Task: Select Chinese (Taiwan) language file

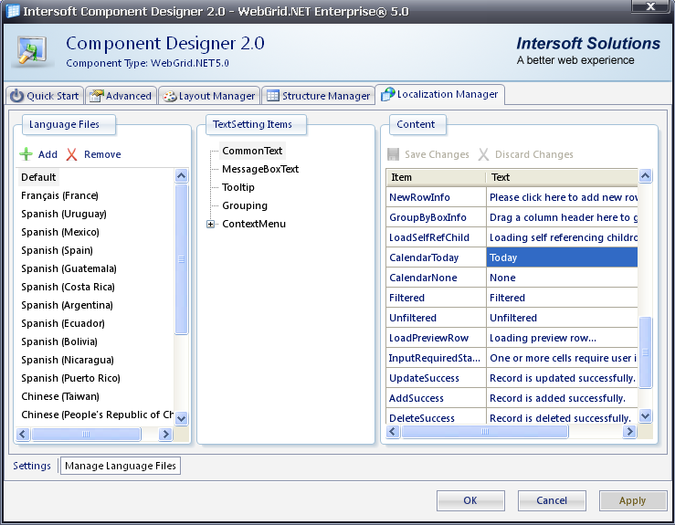Action: point(60,396)
